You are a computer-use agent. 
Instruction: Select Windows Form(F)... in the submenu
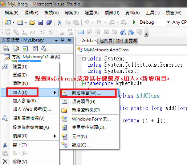(x=89, y=119)
